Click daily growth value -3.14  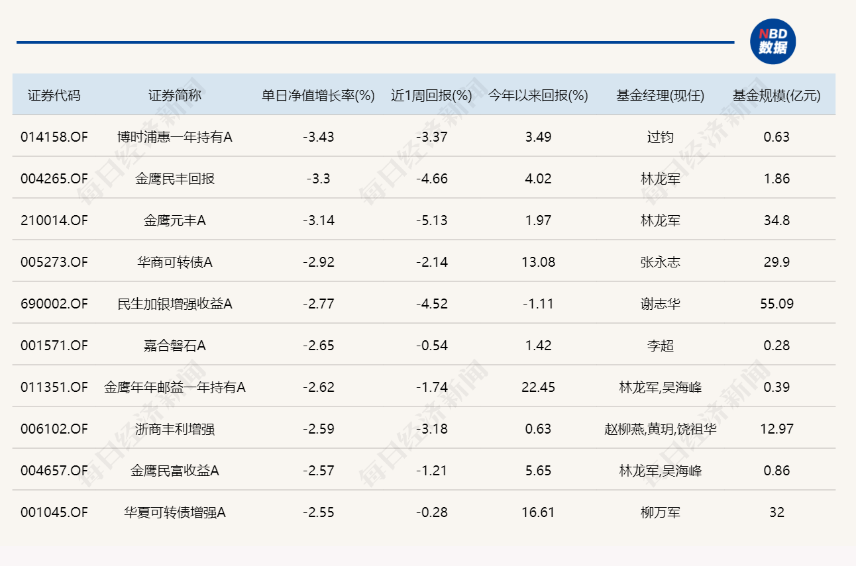coord(319,220)
